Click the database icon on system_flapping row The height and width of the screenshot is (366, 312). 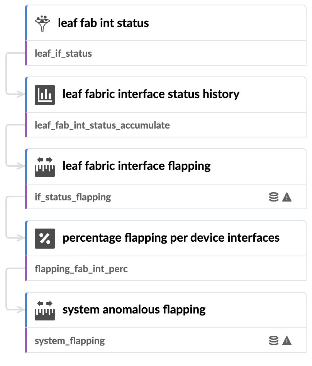pyautogui.click(x=273, y=341)
